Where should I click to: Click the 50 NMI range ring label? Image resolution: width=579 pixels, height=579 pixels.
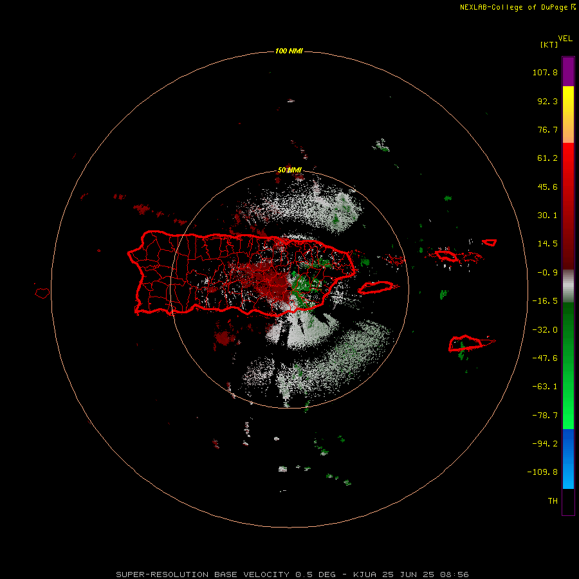[x=289, y=170]
